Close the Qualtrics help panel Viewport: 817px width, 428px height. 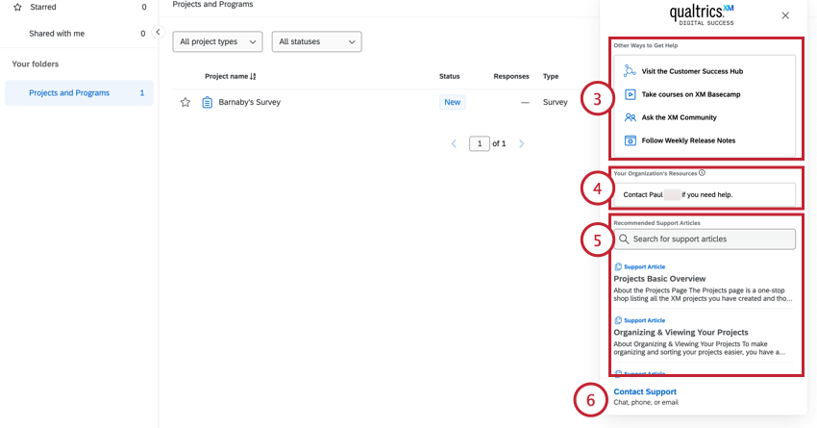coord(785,15)
